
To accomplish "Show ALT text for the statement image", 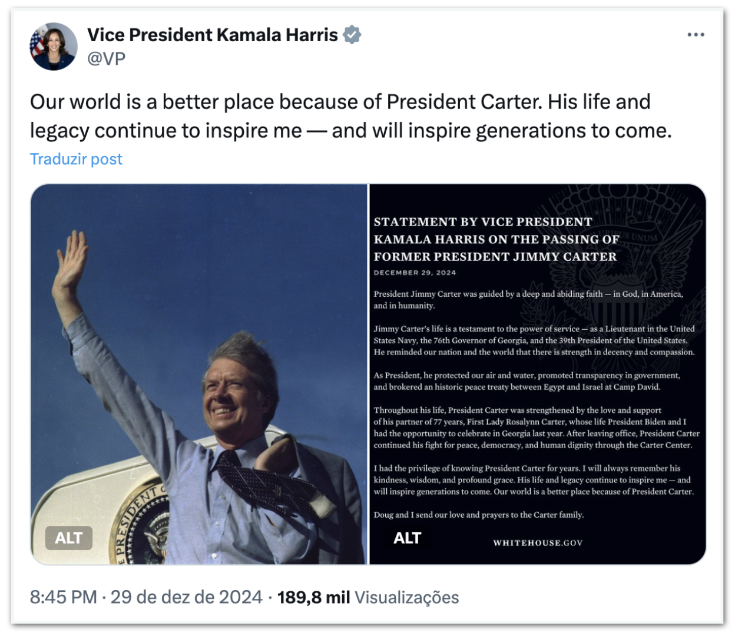I will [x=407, y=538].
